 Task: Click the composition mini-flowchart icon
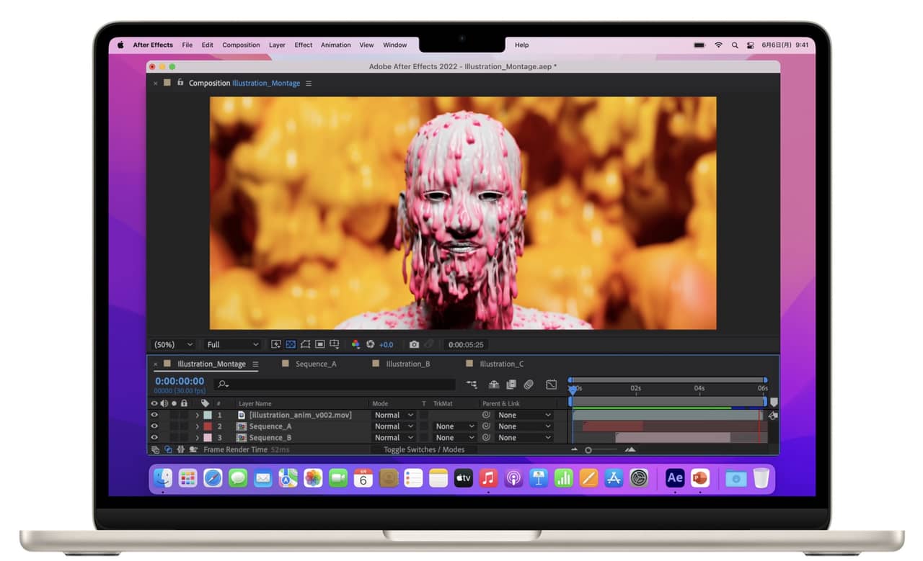[x=472, y=385]
